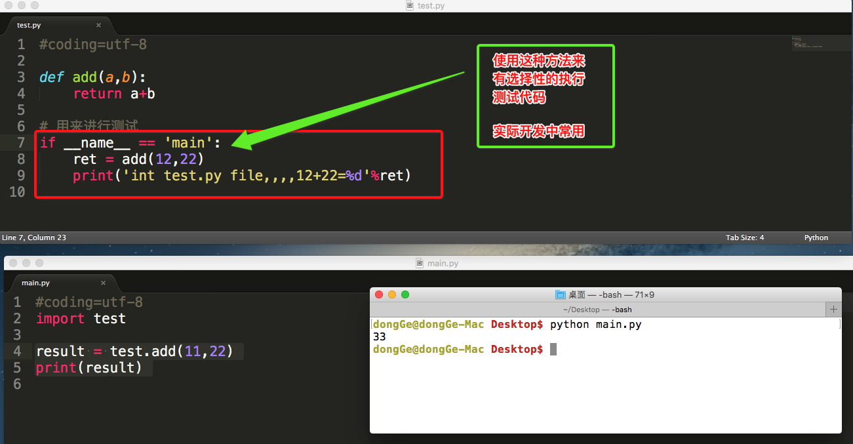
Task: Click the minimap thumbnail in test.py editor
Action: click(x=806, y=43)
